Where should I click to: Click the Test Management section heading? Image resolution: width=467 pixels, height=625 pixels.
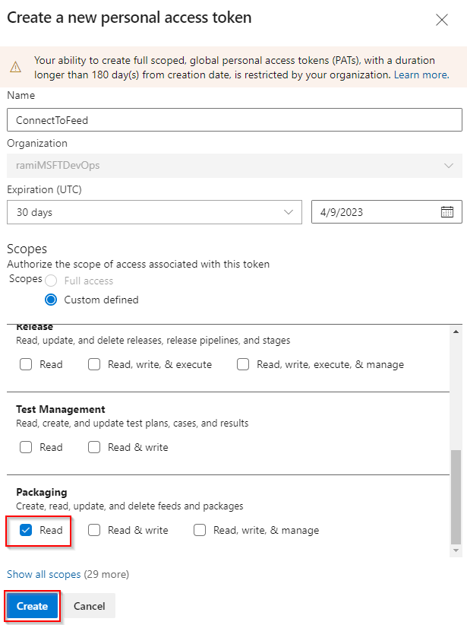tap(61, 409)
